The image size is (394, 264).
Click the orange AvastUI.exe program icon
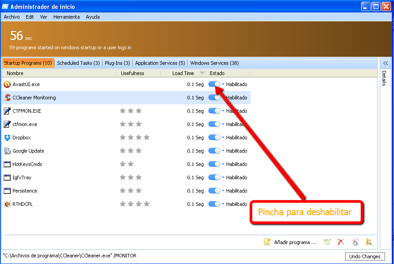(x=7, y=84)
